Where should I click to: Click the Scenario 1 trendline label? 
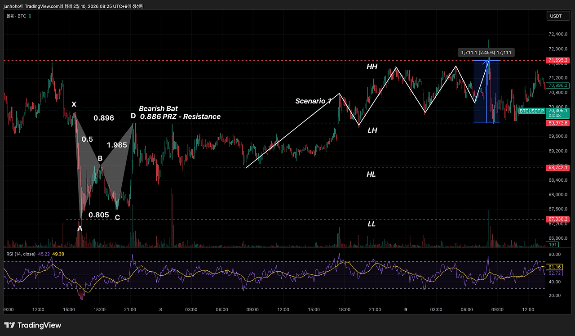click(x=313, y=101)
